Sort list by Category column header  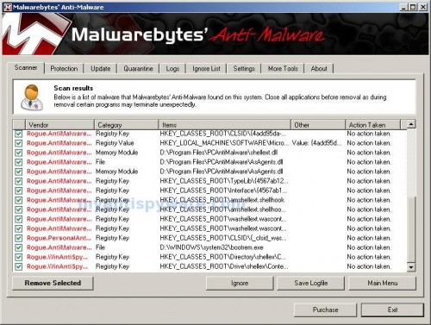click(127, 125)
